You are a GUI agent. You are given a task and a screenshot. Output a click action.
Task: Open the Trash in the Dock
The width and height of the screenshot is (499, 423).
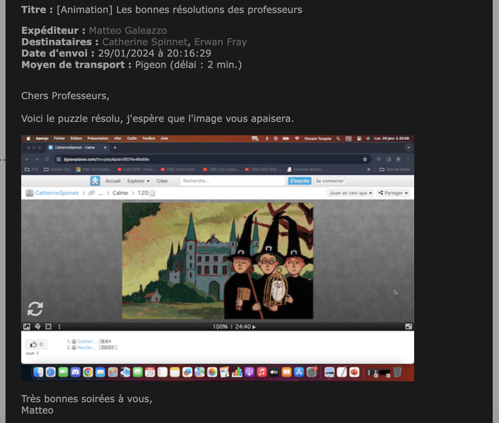[397, 372]
